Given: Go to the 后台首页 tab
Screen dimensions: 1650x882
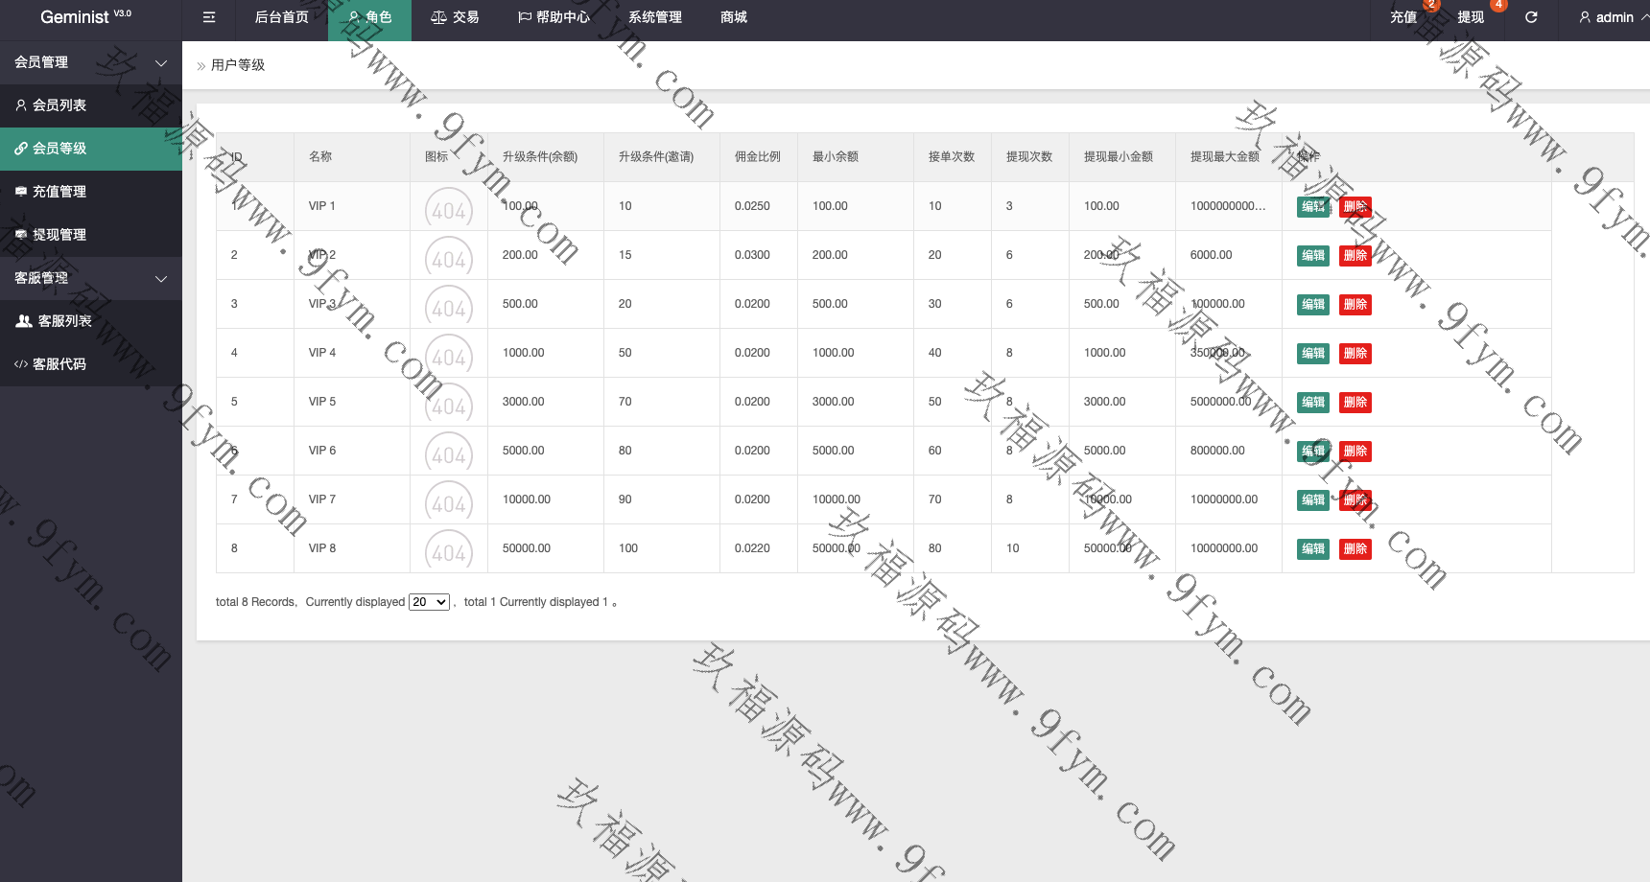Looking at the screenshot, I should click(281, 17).
